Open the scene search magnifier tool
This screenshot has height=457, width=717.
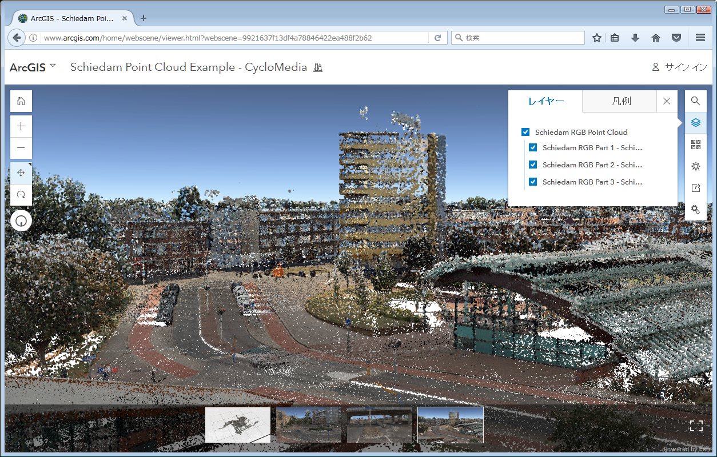[x=696, y=101]
